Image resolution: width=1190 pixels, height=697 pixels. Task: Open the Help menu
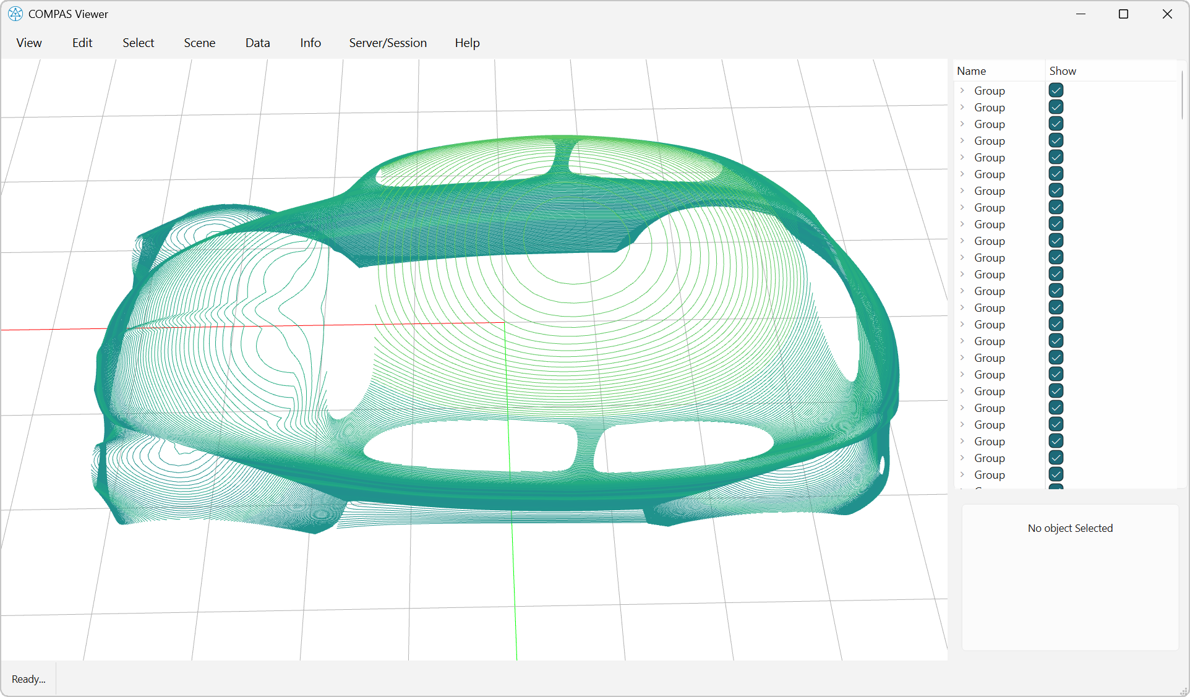pyautogui.click(x=467, y=43)
